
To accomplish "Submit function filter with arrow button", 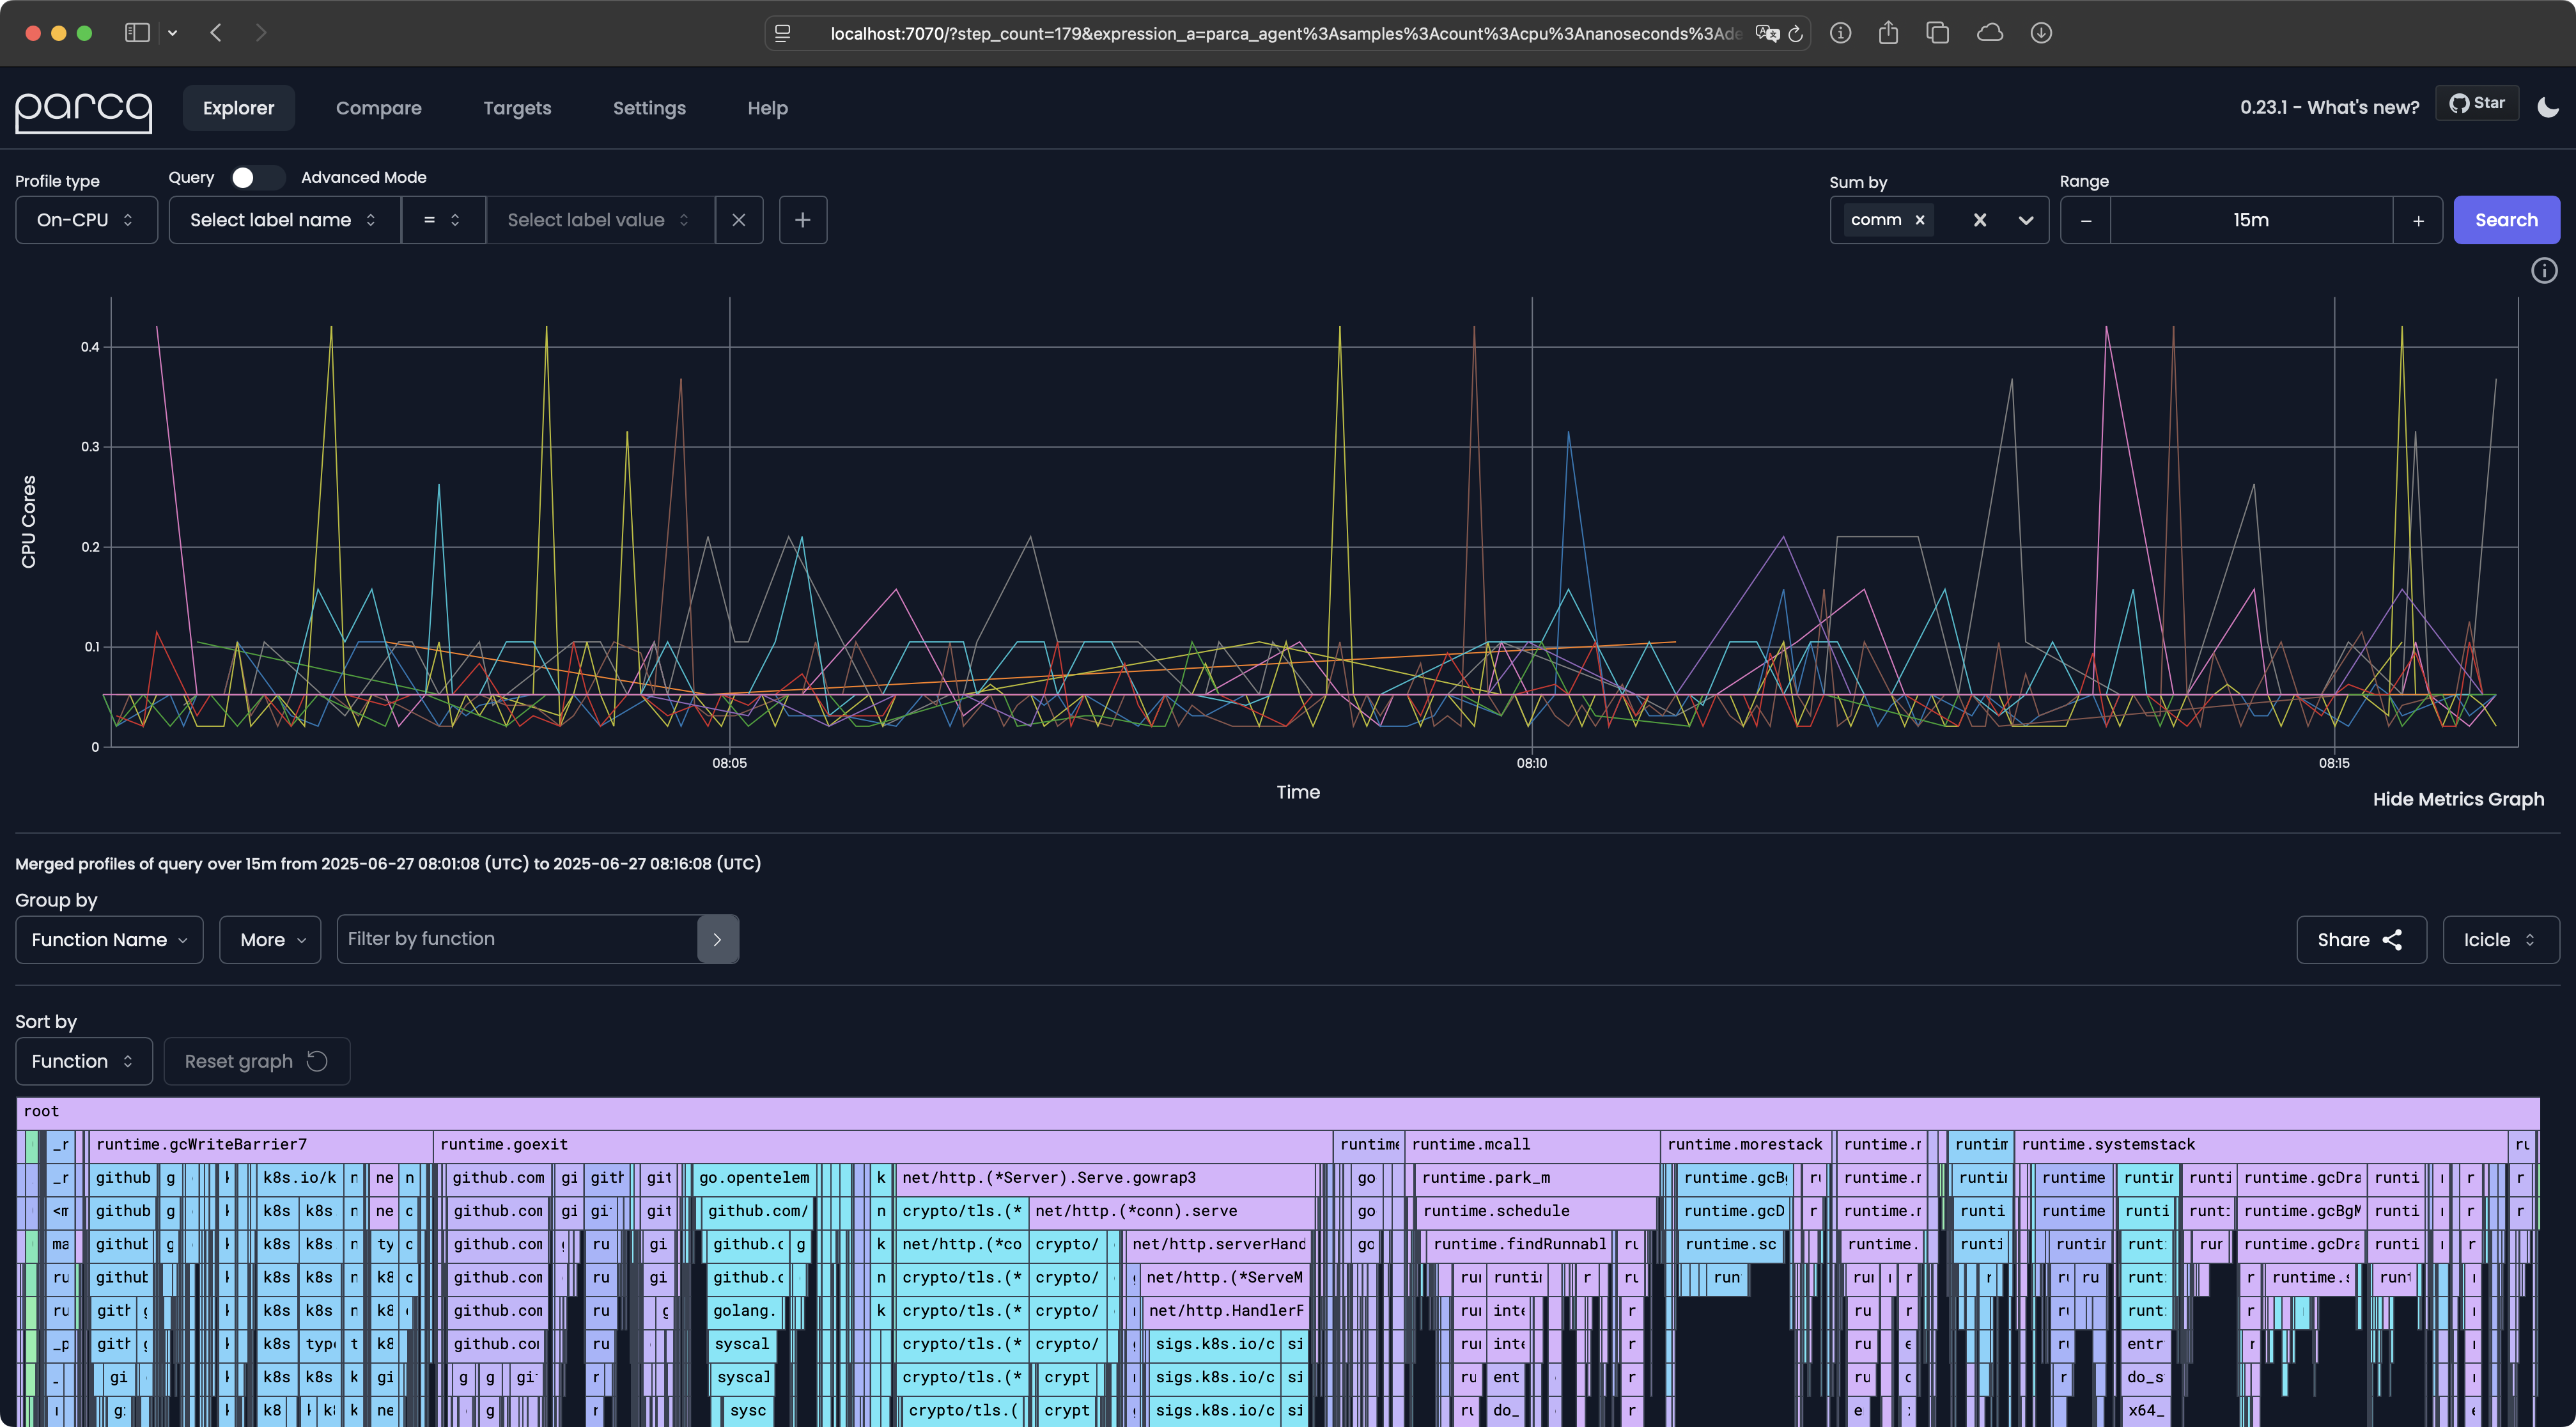I will 717,939.
